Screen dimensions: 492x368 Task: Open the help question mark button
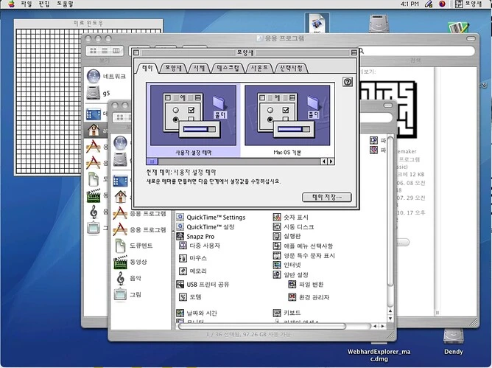tap(348, 81)
